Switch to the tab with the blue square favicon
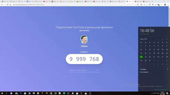This screenshot has height=95, width=170. point(30,2)
